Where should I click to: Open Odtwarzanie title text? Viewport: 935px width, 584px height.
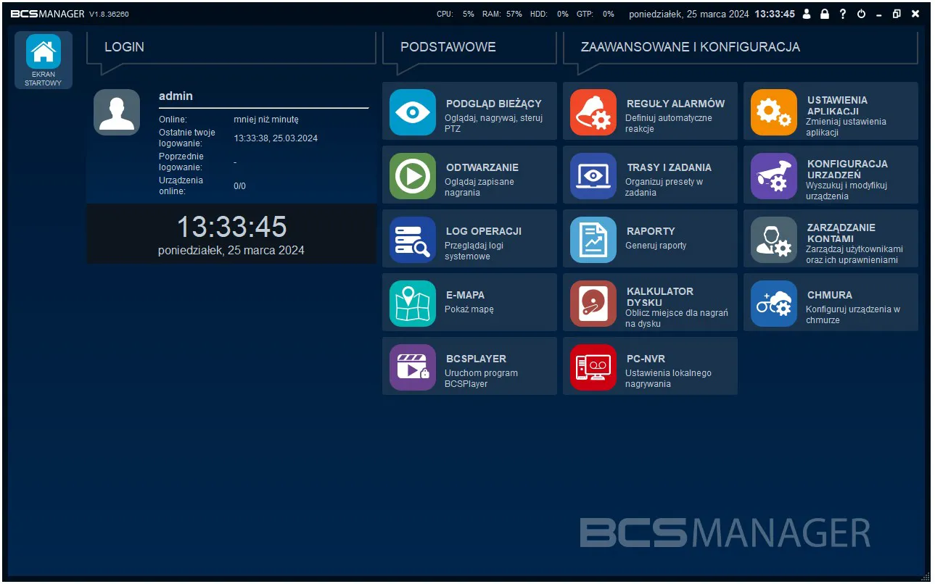coord(482,167)
